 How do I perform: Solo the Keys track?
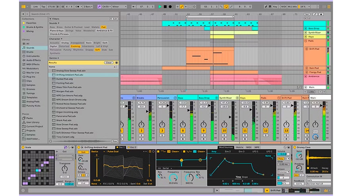coord(245,135)
